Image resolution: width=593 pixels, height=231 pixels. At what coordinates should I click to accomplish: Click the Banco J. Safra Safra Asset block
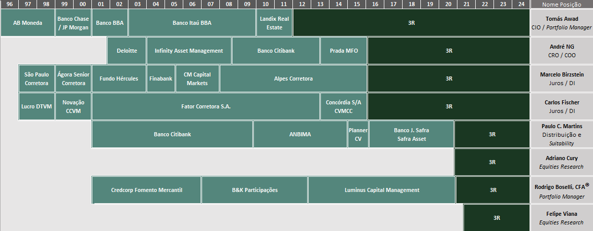pyautogui.click(x=411, y=134)
